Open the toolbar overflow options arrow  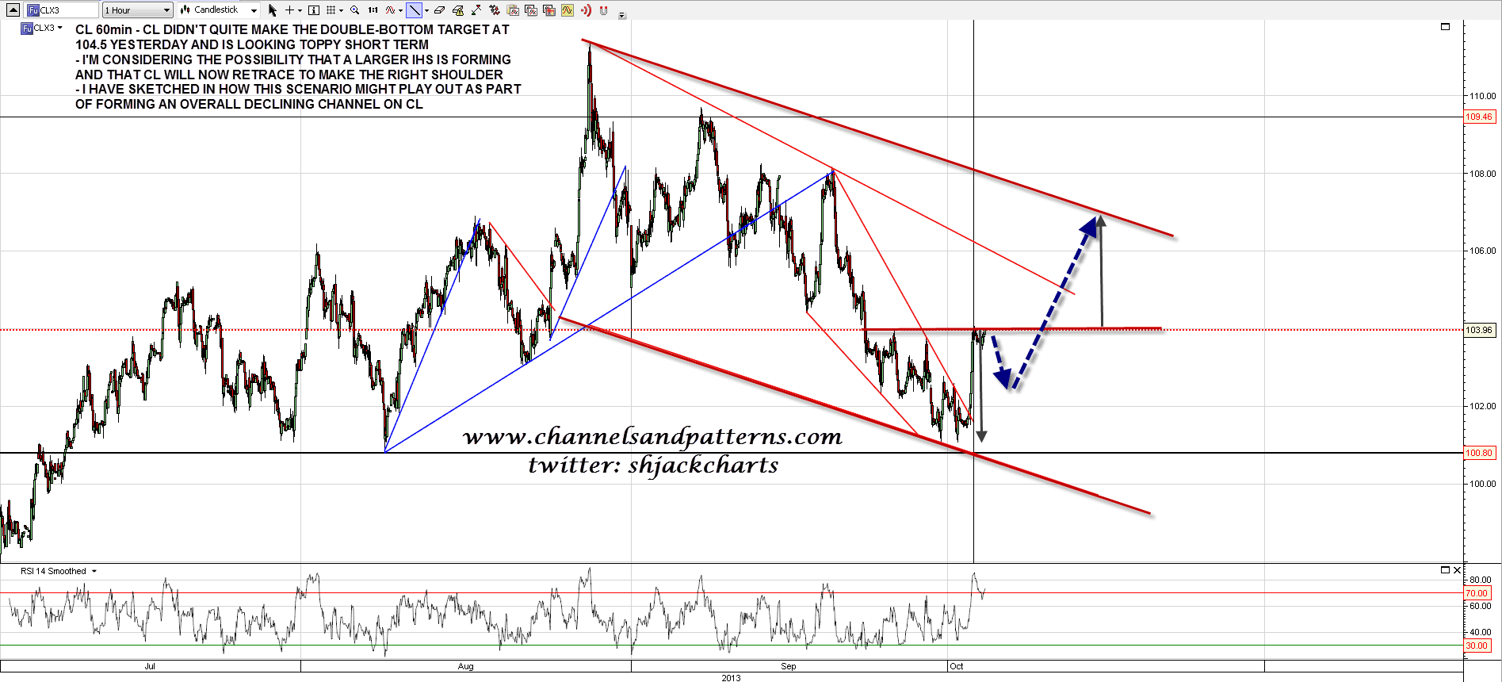(x=622, y=15)
